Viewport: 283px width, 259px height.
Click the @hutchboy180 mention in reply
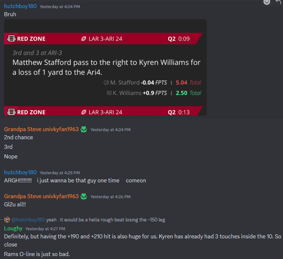[28, 220]
